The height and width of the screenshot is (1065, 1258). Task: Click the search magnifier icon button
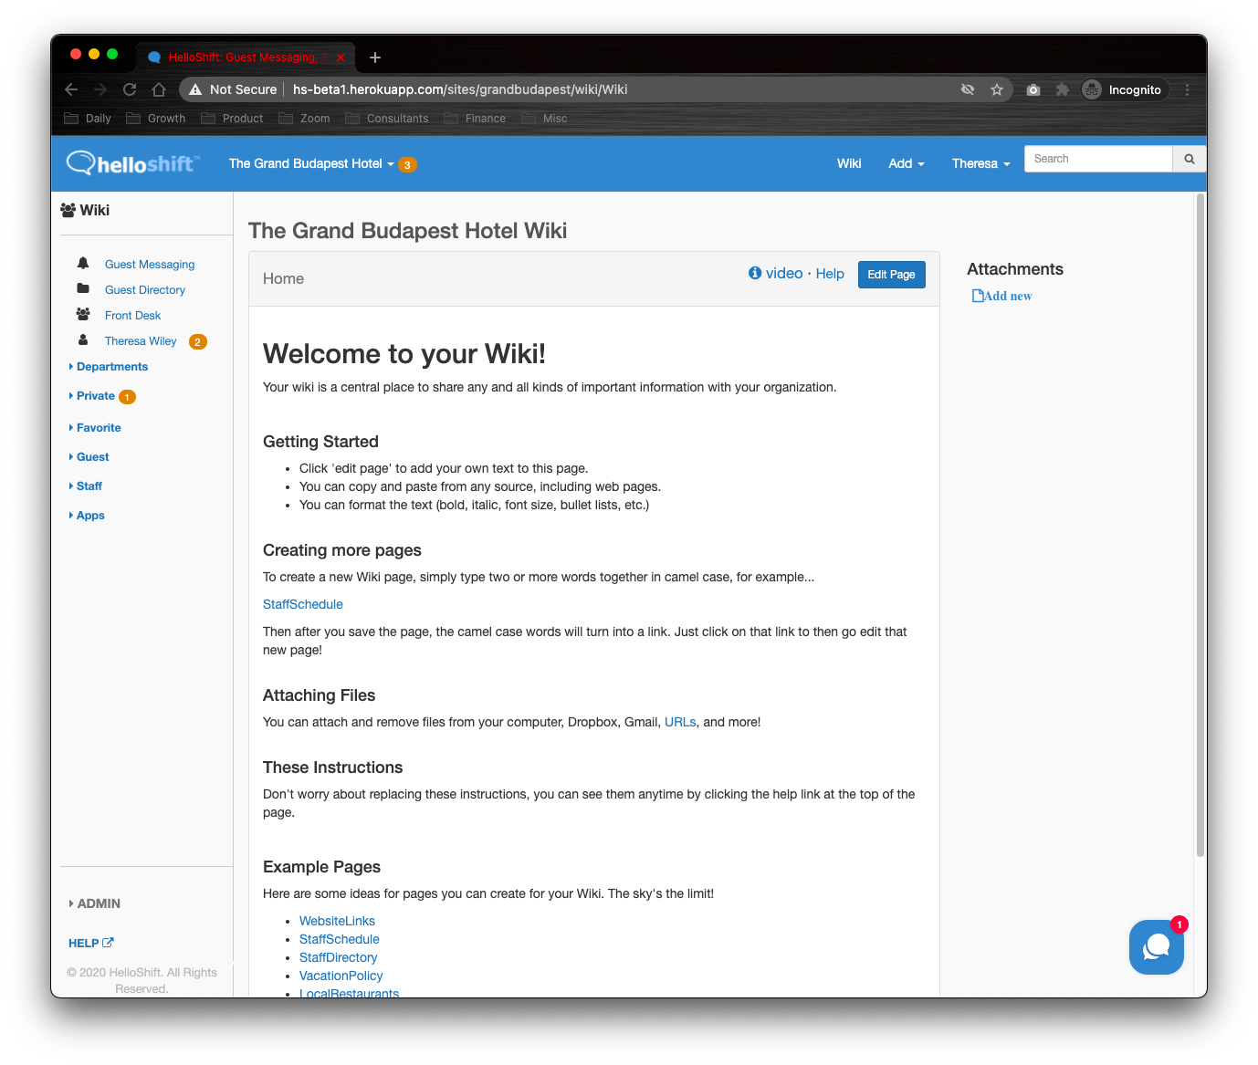[x=1189, y=159]
